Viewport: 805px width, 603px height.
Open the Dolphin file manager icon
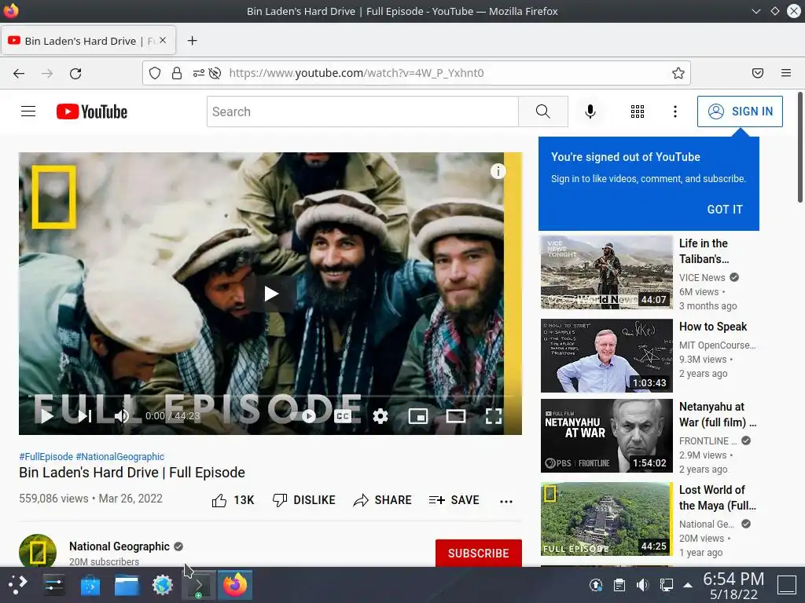[127, 584]
